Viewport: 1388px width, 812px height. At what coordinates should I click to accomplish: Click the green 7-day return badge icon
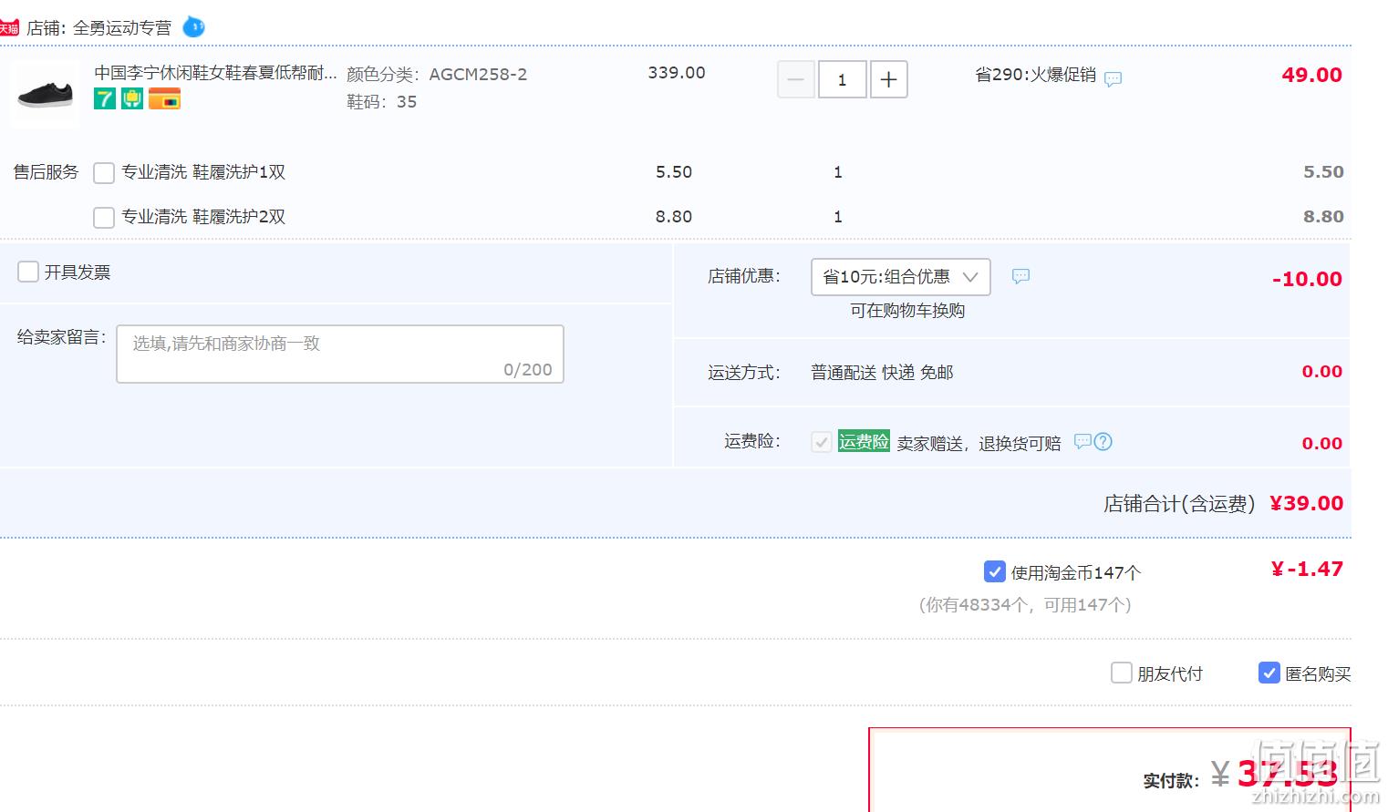[105, 98]
